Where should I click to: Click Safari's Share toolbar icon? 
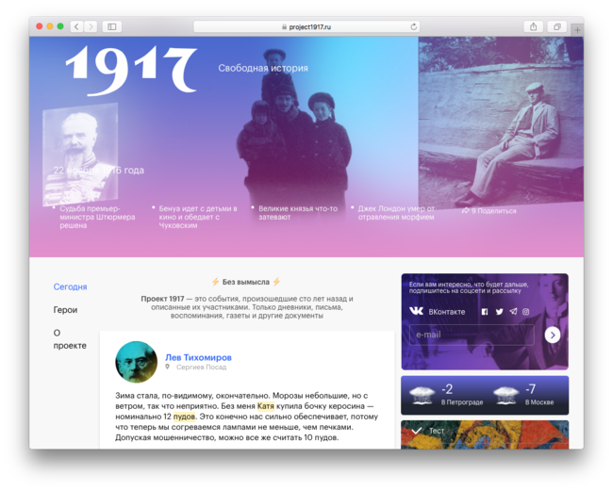pos(533,26)
